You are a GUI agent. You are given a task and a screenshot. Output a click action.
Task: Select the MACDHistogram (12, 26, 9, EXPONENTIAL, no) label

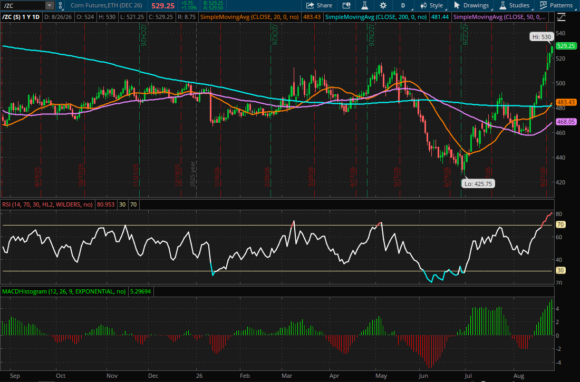pyautogui.click(x=64, y=291)
